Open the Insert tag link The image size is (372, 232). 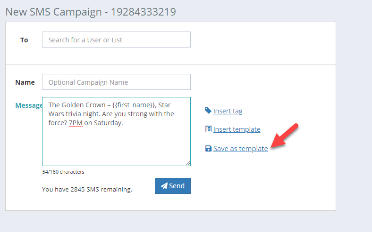point(228,111)
